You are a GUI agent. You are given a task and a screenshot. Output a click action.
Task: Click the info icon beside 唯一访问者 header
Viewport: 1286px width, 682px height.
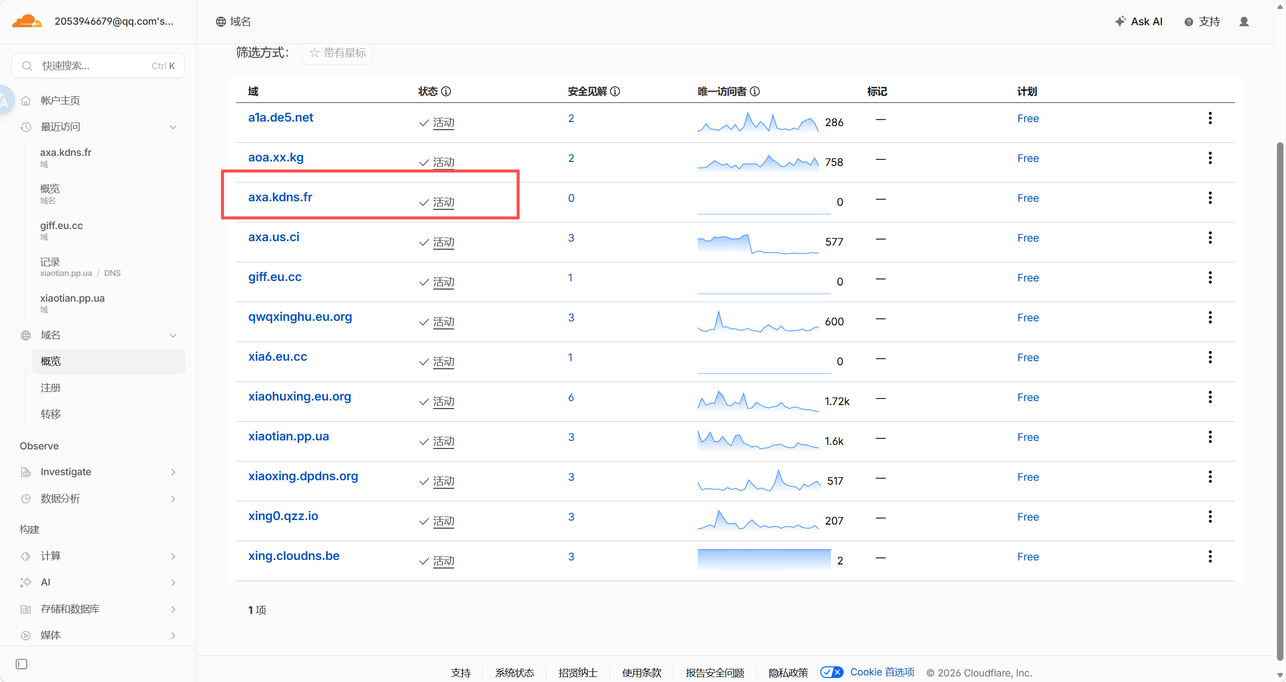(755, 91)
